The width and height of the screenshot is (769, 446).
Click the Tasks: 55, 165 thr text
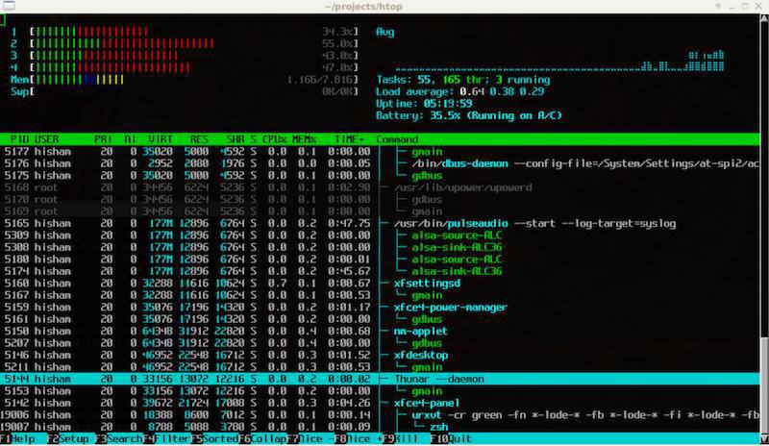tap(462, 80)
